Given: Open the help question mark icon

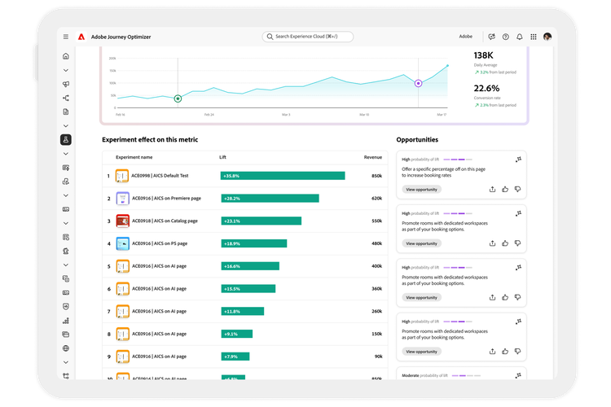Looking at the screenshot, I should [x=505, y=37].
